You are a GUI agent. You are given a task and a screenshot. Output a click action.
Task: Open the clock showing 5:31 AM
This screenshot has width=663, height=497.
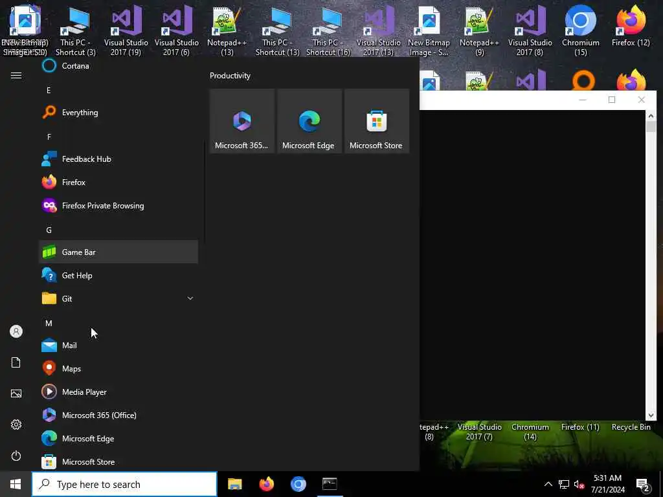coord(607,484)
